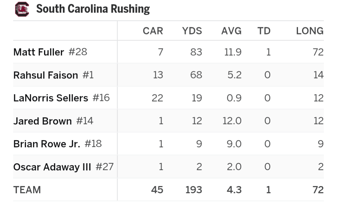The image size is (337, 207).
Task: Click team total carries value 45
Action: [157, 190]
